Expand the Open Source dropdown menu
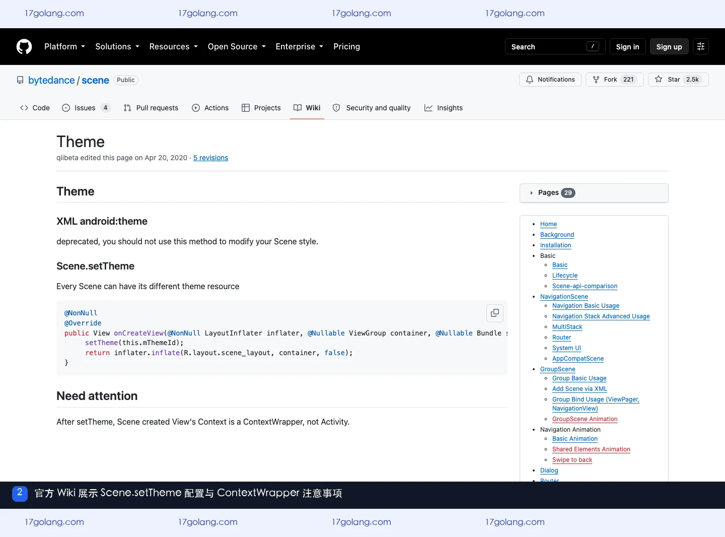The image size is (725, 537). (x=237, y=46)
